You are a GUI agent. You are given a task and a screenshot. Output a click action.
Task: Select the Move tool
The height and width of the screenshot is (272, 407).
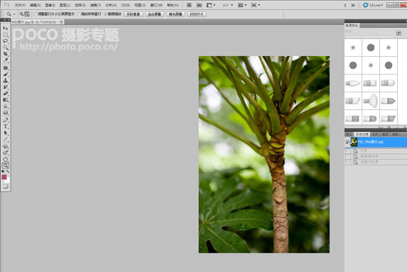[x=6, y=28]
